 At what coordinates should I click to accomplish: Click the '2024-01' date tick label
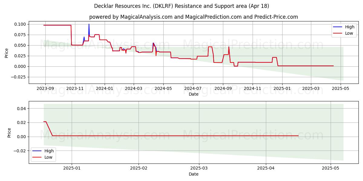point(105,88)
